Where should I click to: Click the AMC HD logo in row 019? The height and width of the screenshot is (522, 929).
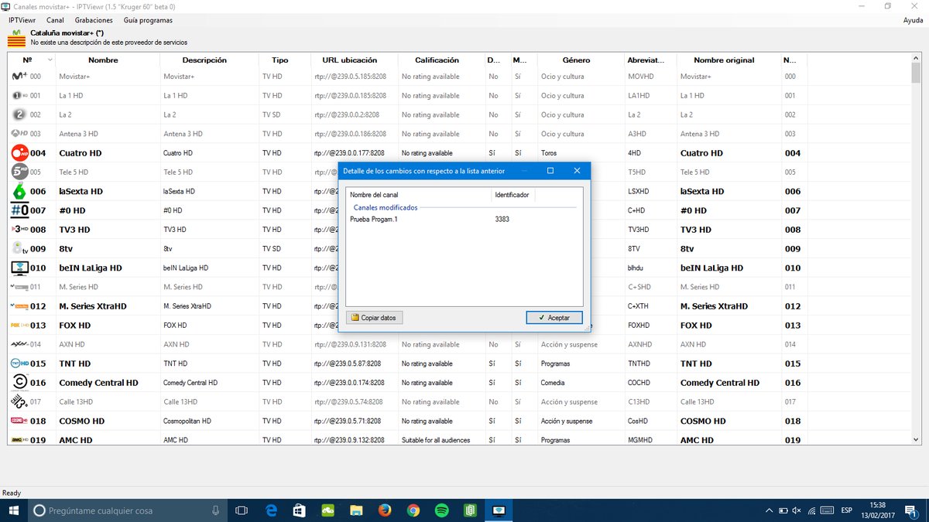(x=19, y=440)
